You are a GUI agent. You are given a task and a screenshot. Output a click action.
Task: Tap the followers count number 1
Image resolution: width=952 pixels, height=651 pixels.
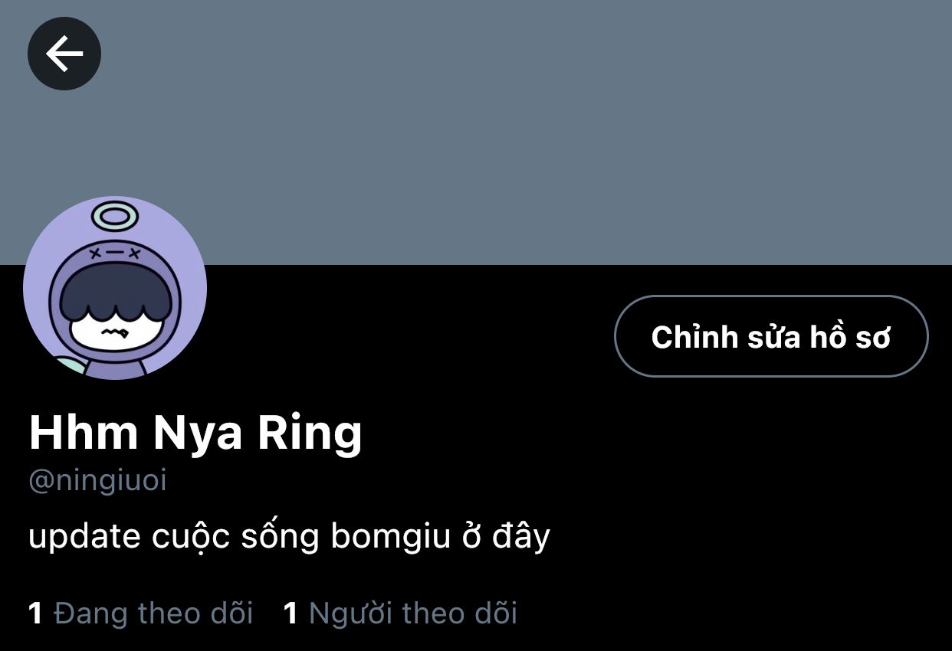click(291, 613)
